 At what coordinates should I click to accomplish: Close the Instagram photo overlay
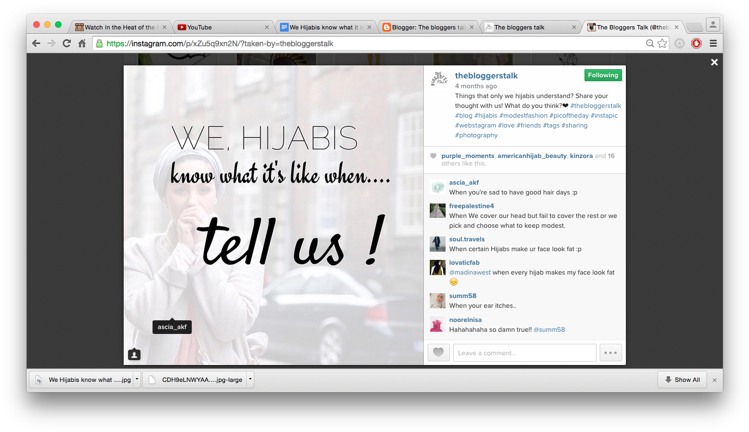tap(714, 63)
